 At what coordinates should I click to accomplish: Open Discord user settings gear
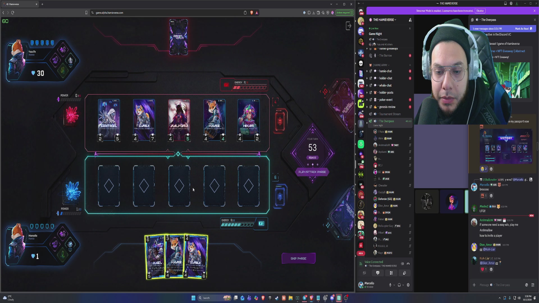408,285
